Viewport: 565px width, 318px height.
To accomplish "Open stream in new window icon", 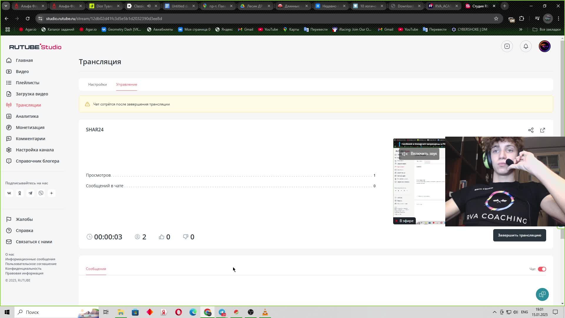I will pyautogui.click(x=542, y=130).
